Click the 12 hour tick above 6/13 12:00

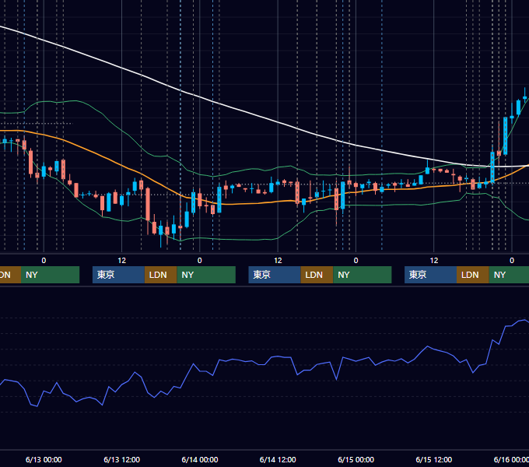tap(122, 261)
